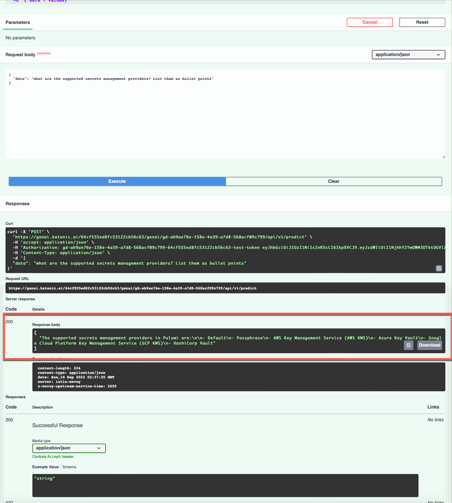Select the Request URL text
The height and width of the screenshot is (503, 452).
[x=132, y=288]
